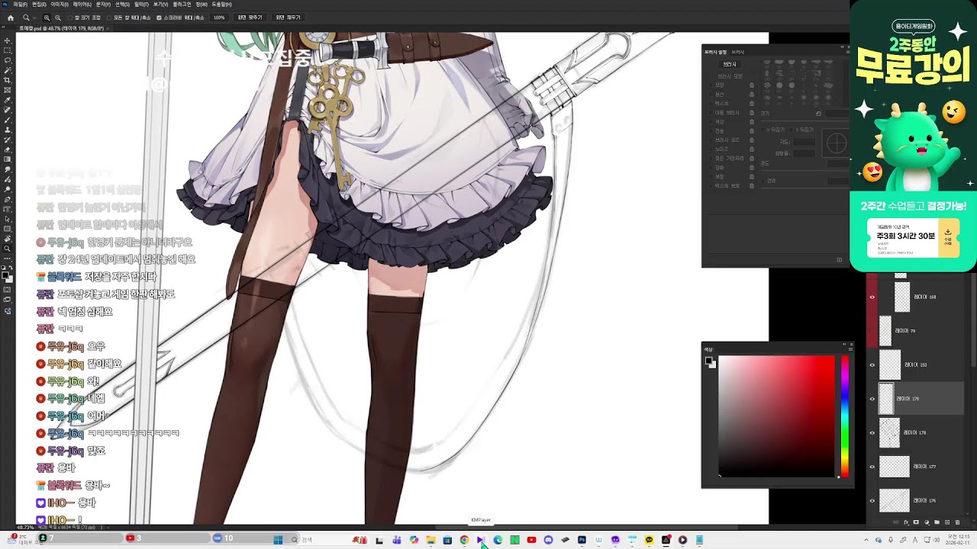
Task: Click the Brushes button in brush settings
Action: click(x=730, y=65)
